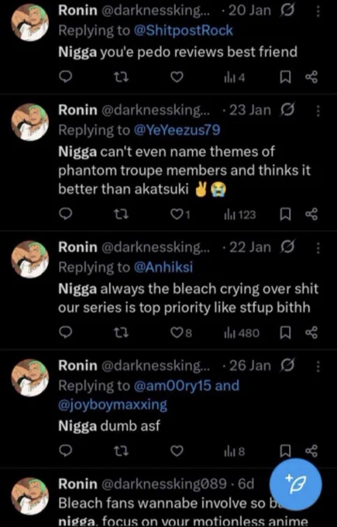Toggle bookmark on the 22 Jan tweet

[x=286, y=332]
